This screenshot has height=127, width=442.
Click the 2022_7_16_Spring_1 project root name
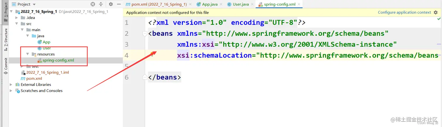coord(39,12)
